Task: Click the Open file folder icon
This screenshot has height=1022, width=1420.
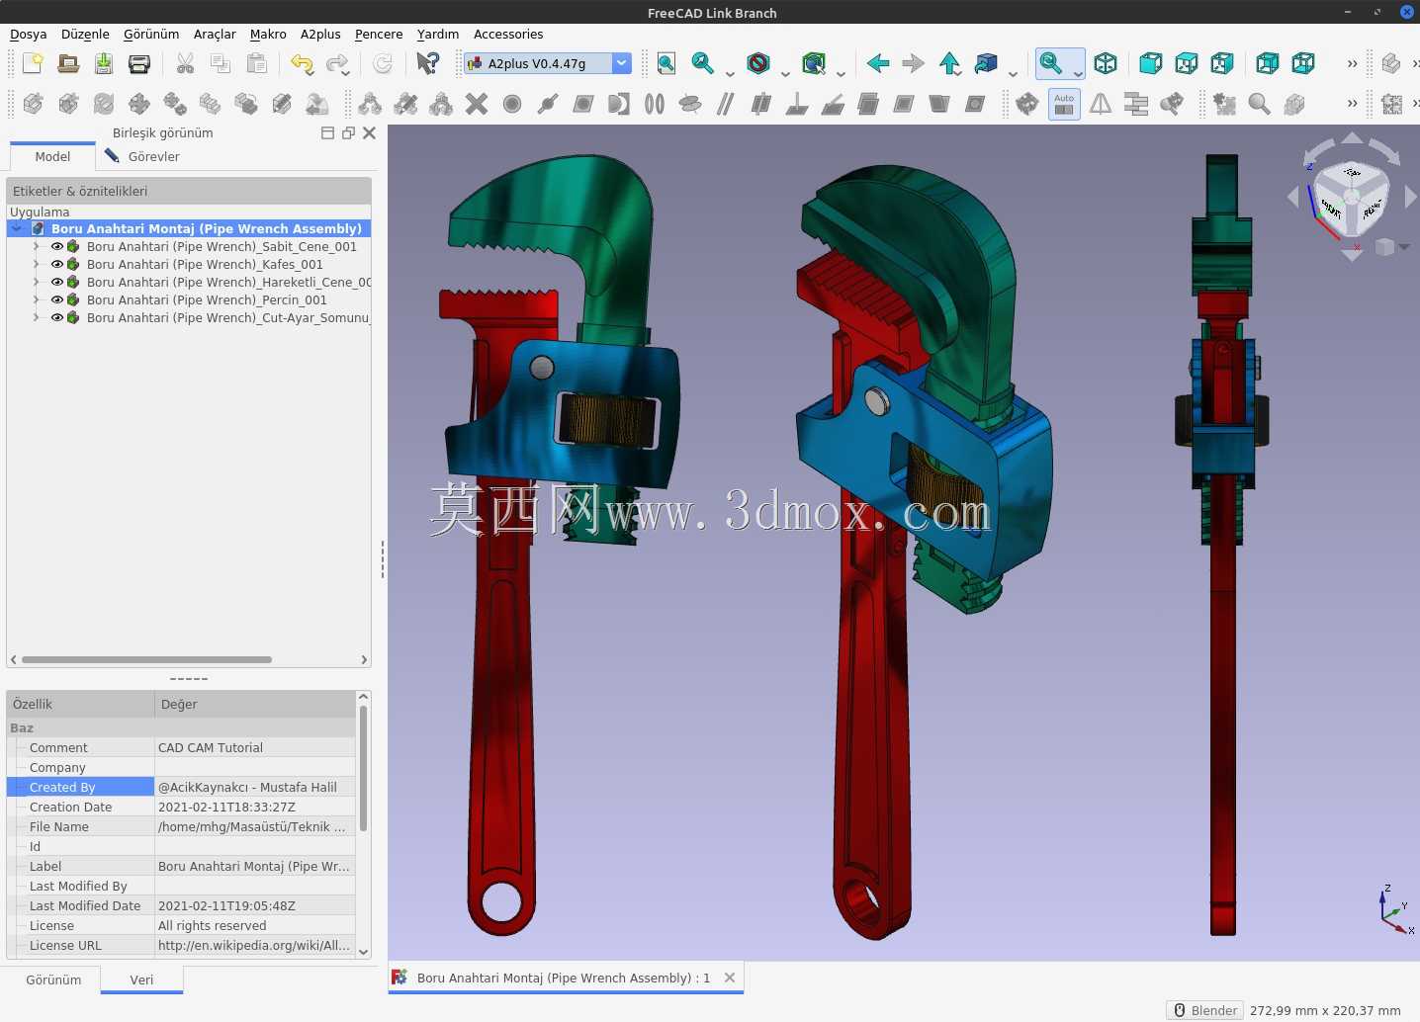Action: [68, 63]
